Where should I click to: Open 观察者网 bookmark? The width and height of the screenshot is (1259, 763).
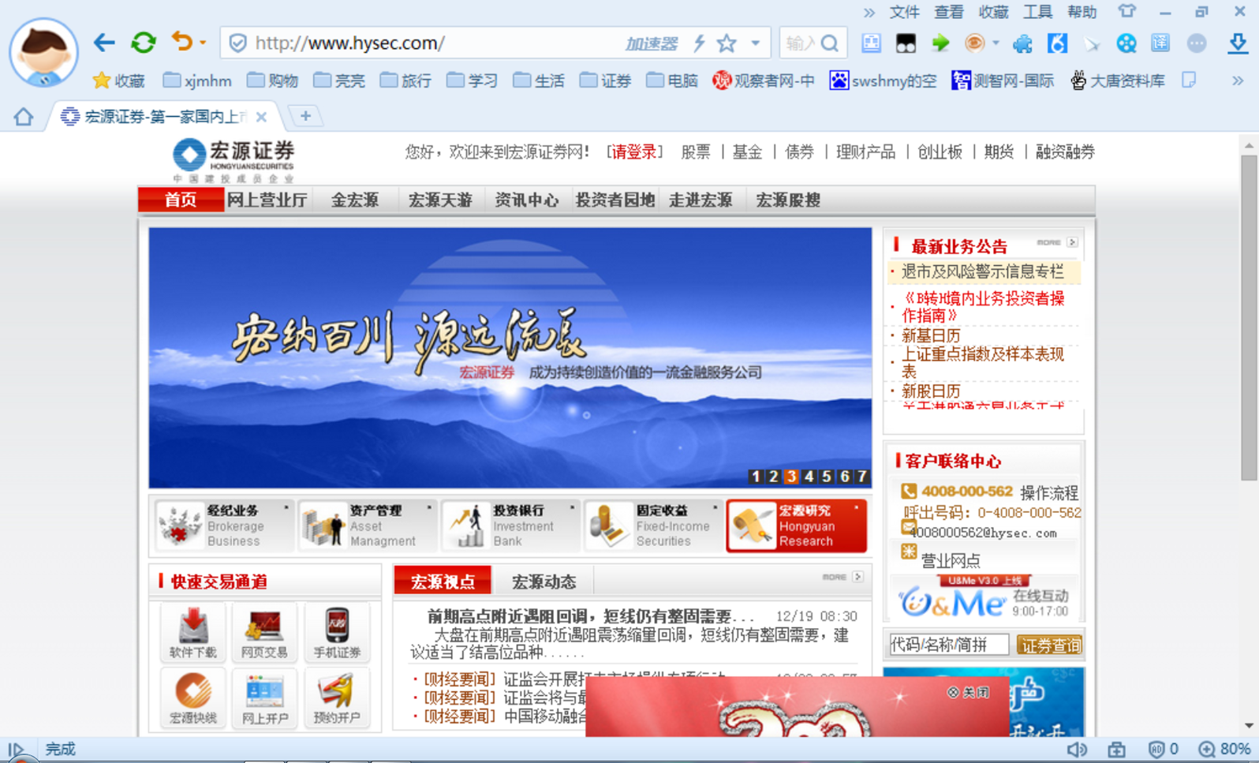point(764,80)
